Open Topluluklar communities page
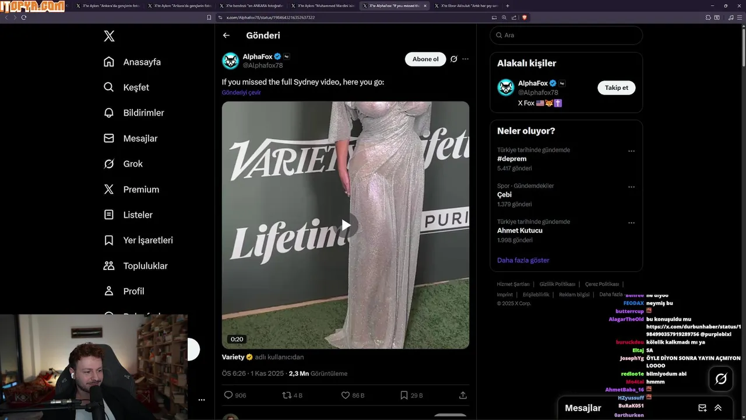The height and width of the screenshot is (420, 746). click(x=135, y=266)
